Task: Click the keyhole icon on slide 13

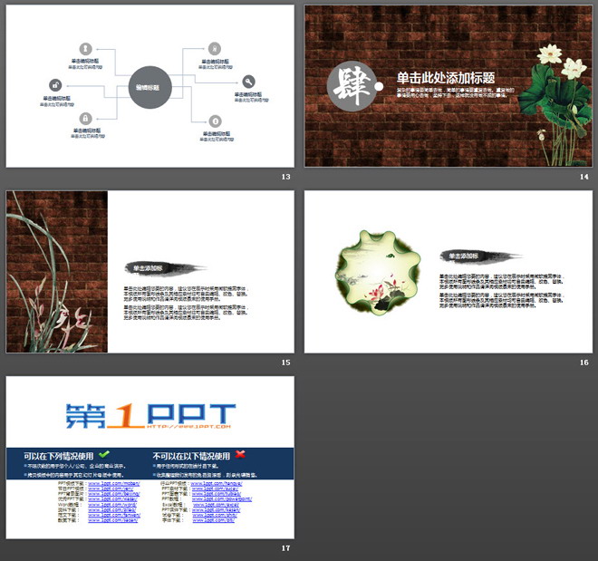Action: pos(85,49)
